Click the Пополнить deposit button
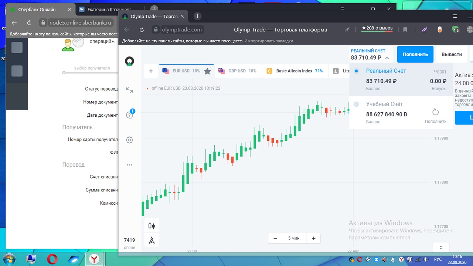 [415, 54]
